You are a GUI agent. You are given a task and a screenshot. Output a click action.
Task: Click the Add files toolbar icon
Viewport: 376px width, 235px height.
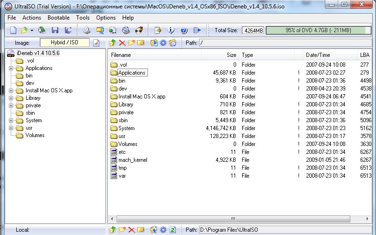(158, 30)
